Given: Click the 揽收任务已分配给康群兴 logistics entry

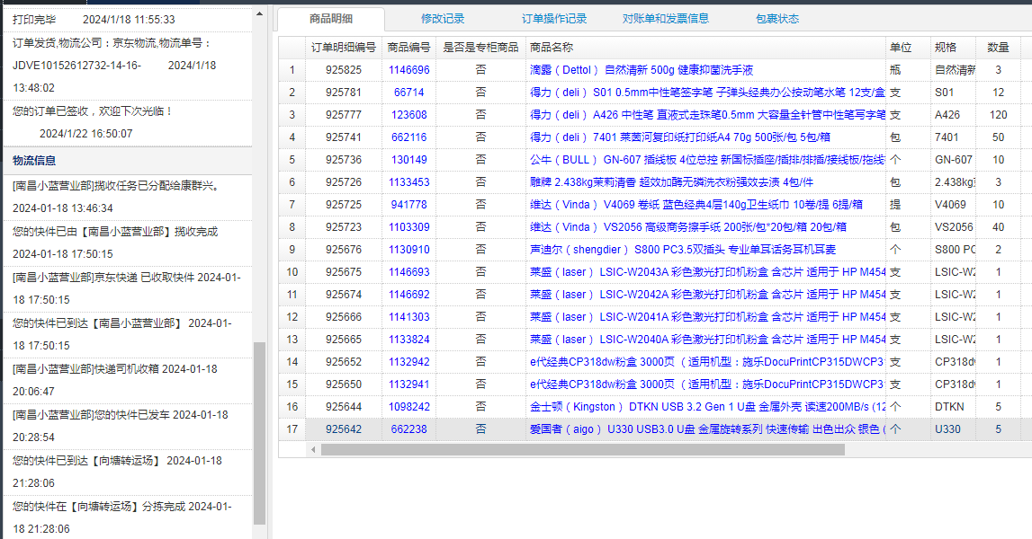Looking at the screenshot, I should 128,198.
